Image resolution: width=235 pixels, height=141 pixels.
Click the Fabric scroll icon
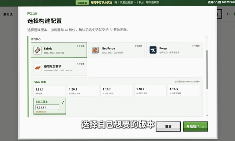(37, 50)
